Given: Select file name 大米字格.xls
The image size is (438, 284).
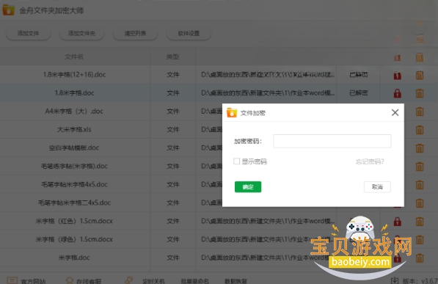Looking at the screenshot, I should click(74, 129).
